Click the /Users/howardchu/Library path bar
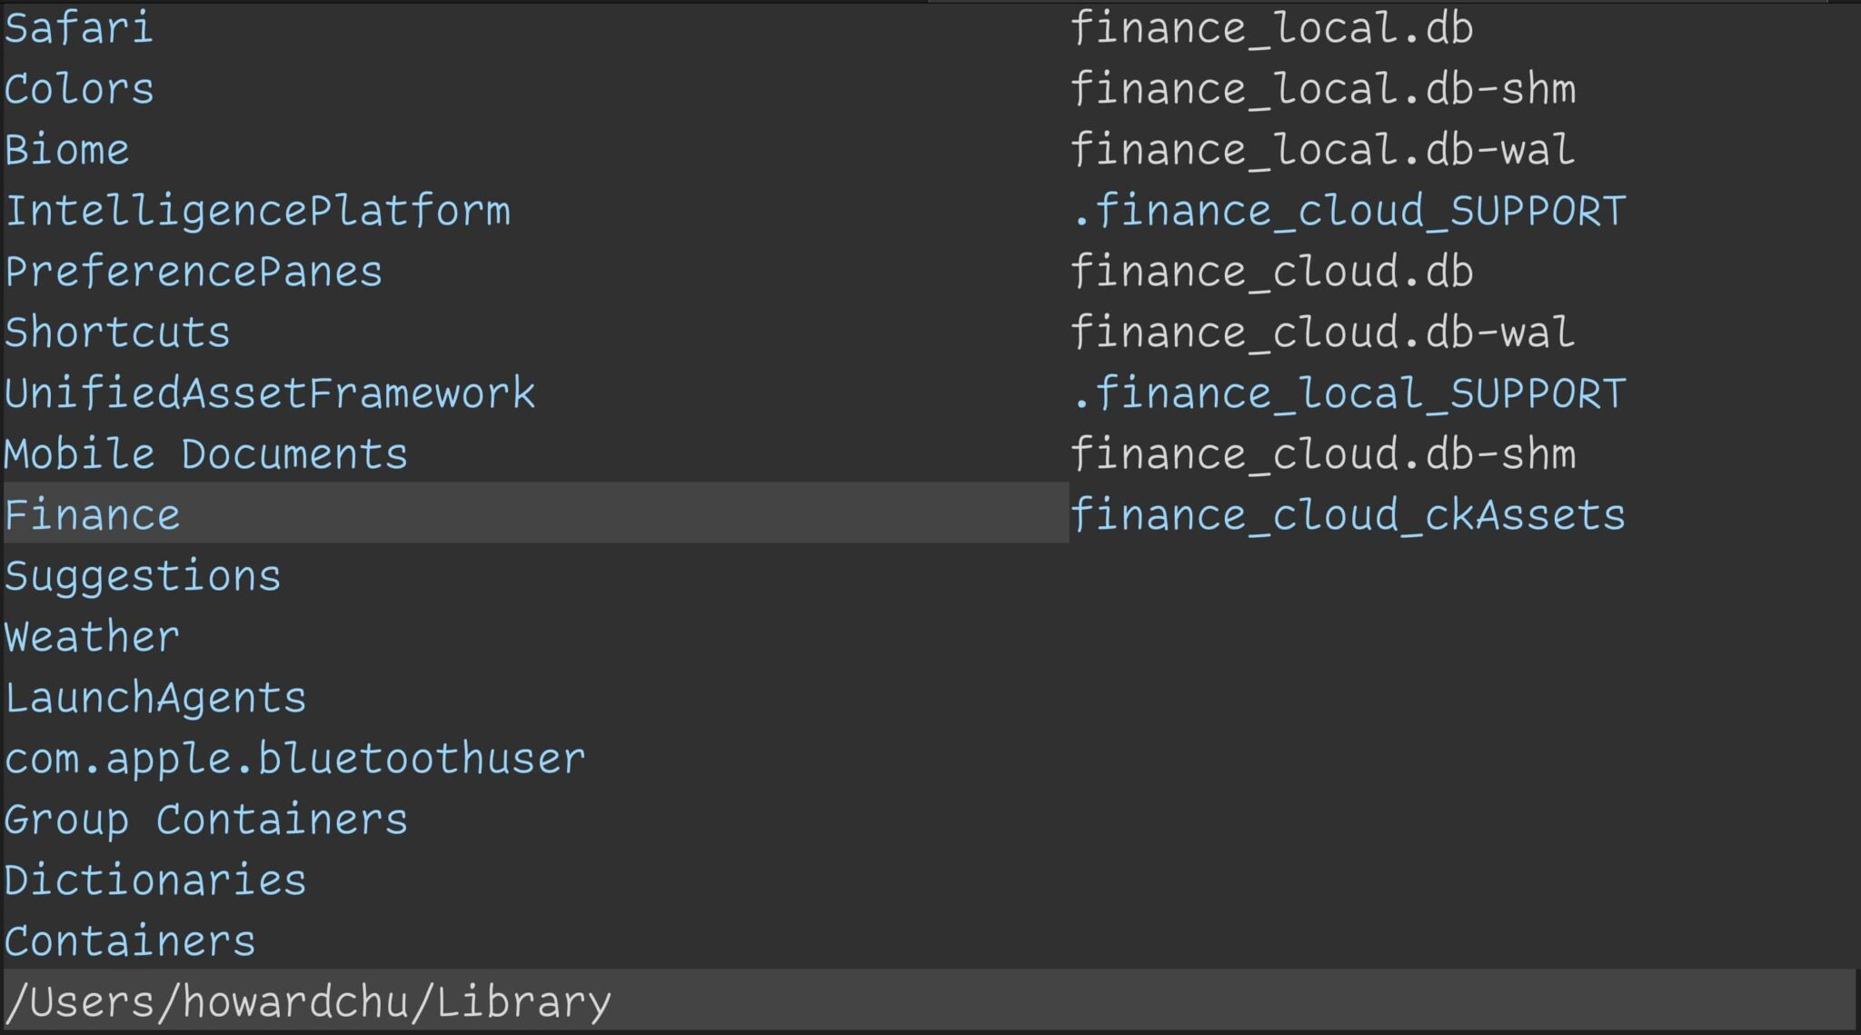The height and width of the screenshot is (1035, 1861). coord(308,1002)
